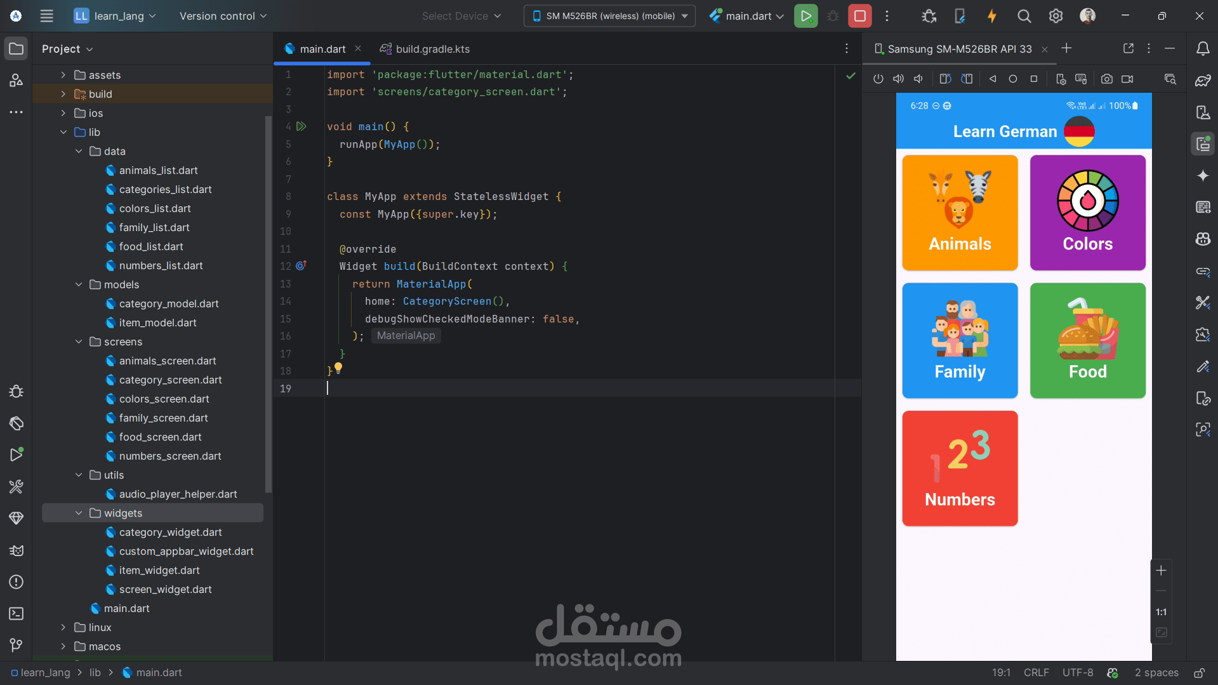Trigger Flutter hot reload lightning icon
This screenshot has height=685, width=1218.
click(x=991, y=16)
